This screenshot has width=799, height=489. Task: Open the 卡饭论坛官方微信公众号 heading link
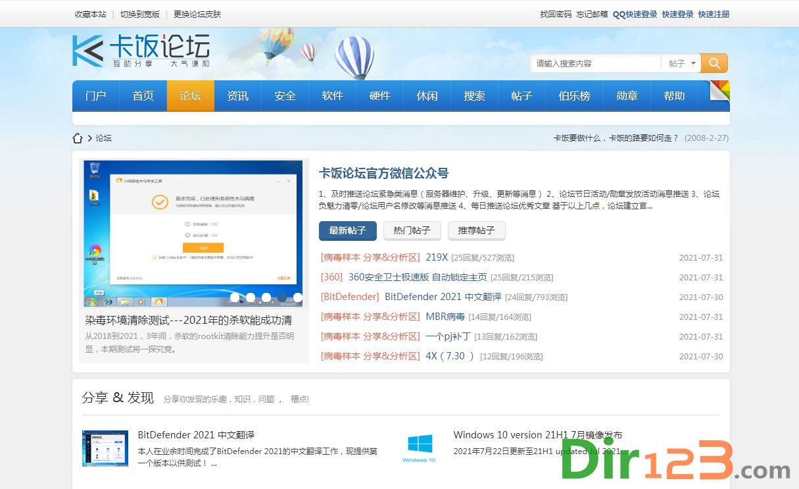pyautogui.click(x=383, y=173)
